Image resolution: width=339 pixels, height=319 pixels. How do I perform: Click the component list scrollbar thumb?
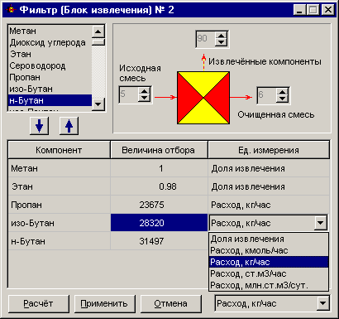(x=98, y=42)
